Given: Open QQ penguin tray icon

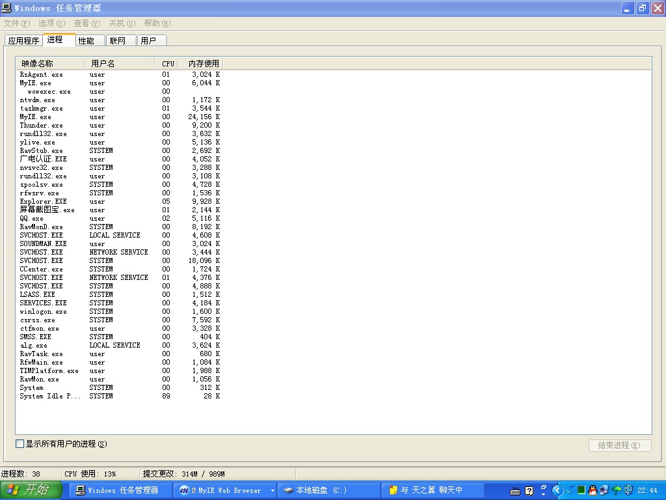Looking at the screenshot, I should (x=593, y=491).
